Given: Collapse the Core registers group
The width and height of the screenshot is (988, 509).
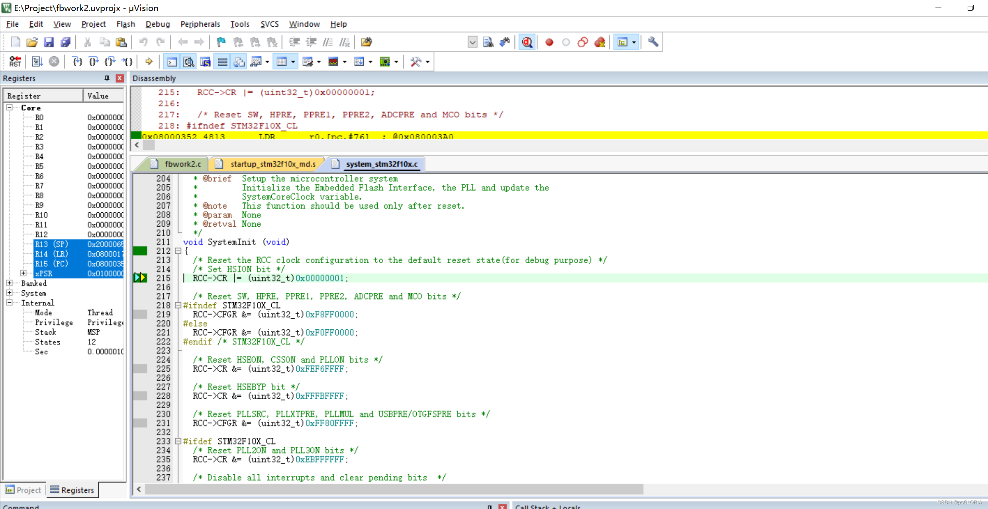Looking at the screenshot, I should [9, 108].
